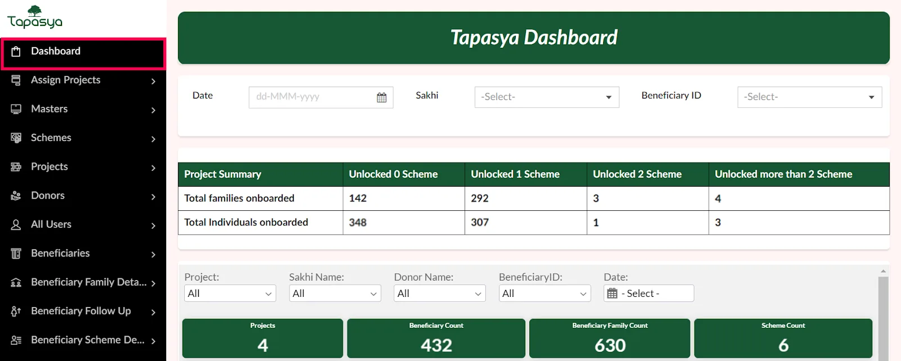Click the Tapasya Dashboard title banner

[534, 38]
